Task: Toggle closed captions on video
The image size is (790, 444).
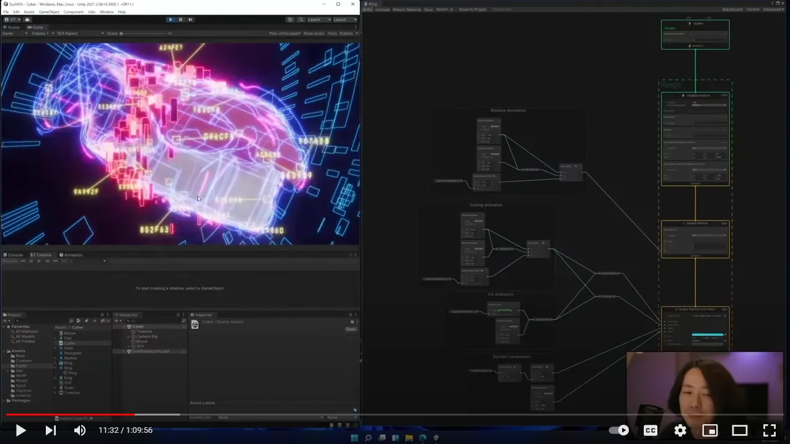Action: click(x=651, y=430)
